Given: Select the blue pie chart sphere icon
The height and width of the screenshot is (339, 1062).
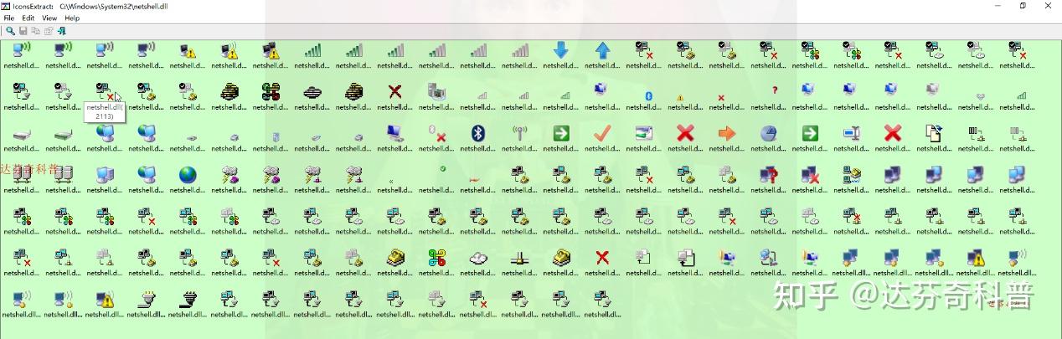Looking at the screenshot, I should click(768, 133).
